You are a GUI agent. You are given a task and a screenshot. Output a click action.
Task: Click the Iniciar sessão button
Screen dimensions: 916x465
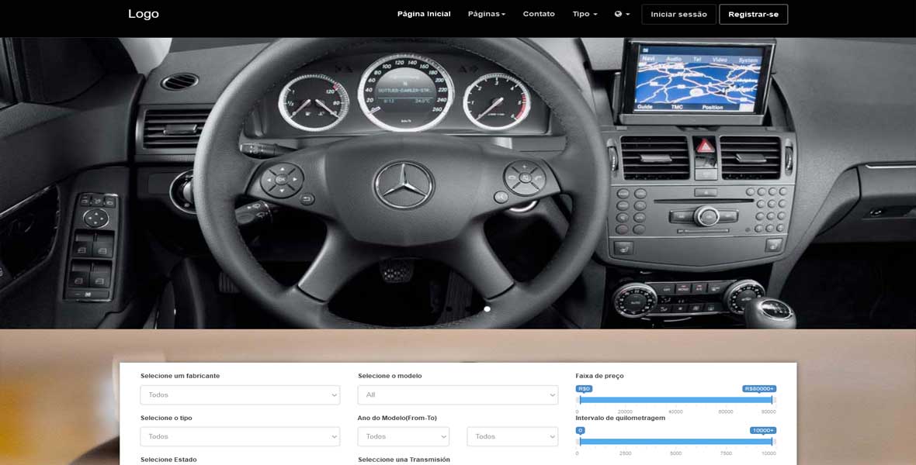click(x=678, y=15)
